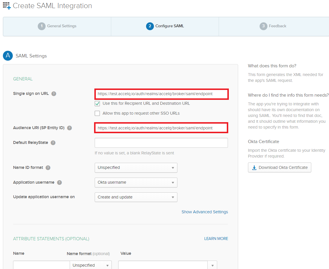The height and width of the screenshot is (269, 329).
Task: Click the 'Okta Certificate' heading text
Action: point(263,142)
